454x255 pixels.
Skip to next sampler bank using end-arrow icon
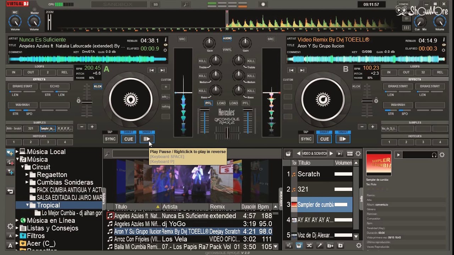[x=340, y=154]
